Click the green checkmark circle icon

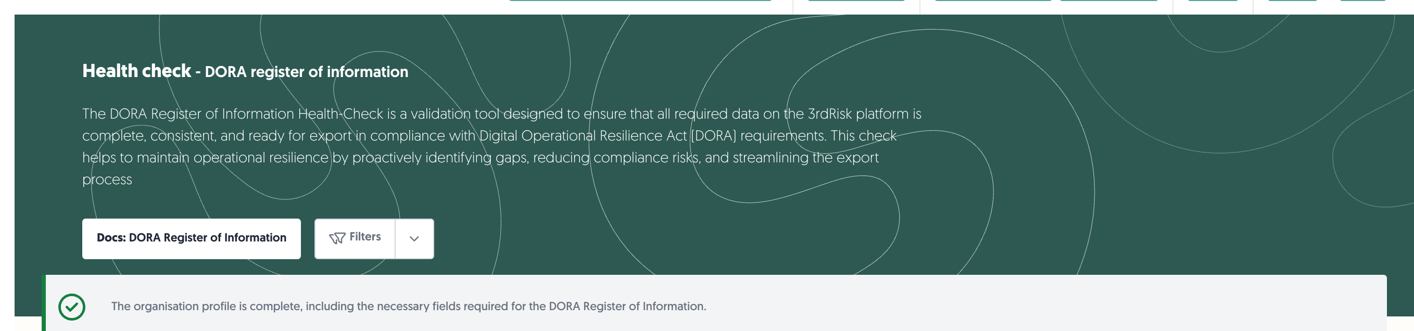coord(72,307)
